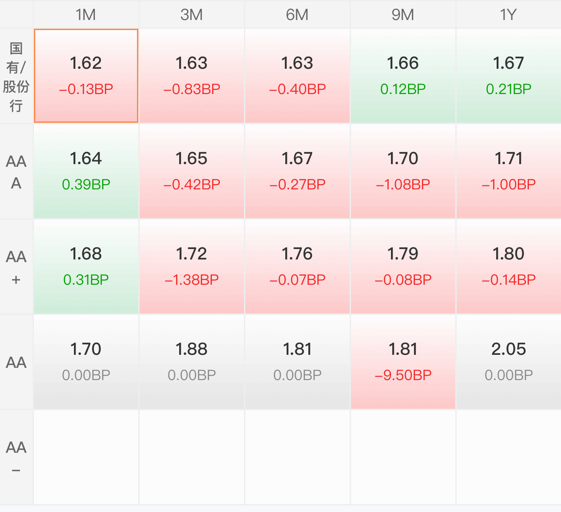Open the AAA 6M cell showing 1.67

(297, 171)
